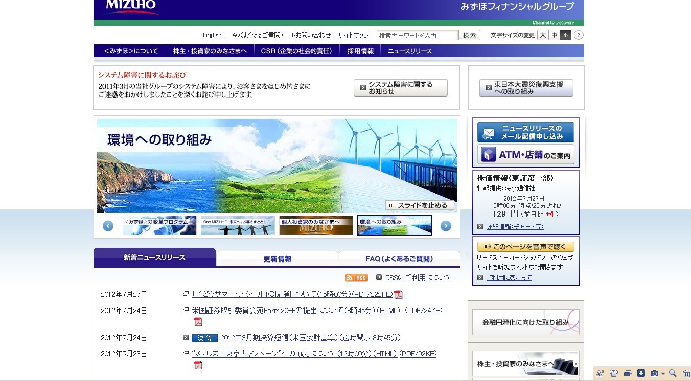The image size is (691, 381).
Task: Click the overlapping windows icon in bottom toolbar
Action: tap(628, 373)
